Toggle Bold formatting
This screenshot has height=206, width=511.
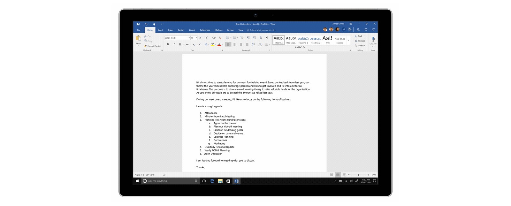[168, 44]
